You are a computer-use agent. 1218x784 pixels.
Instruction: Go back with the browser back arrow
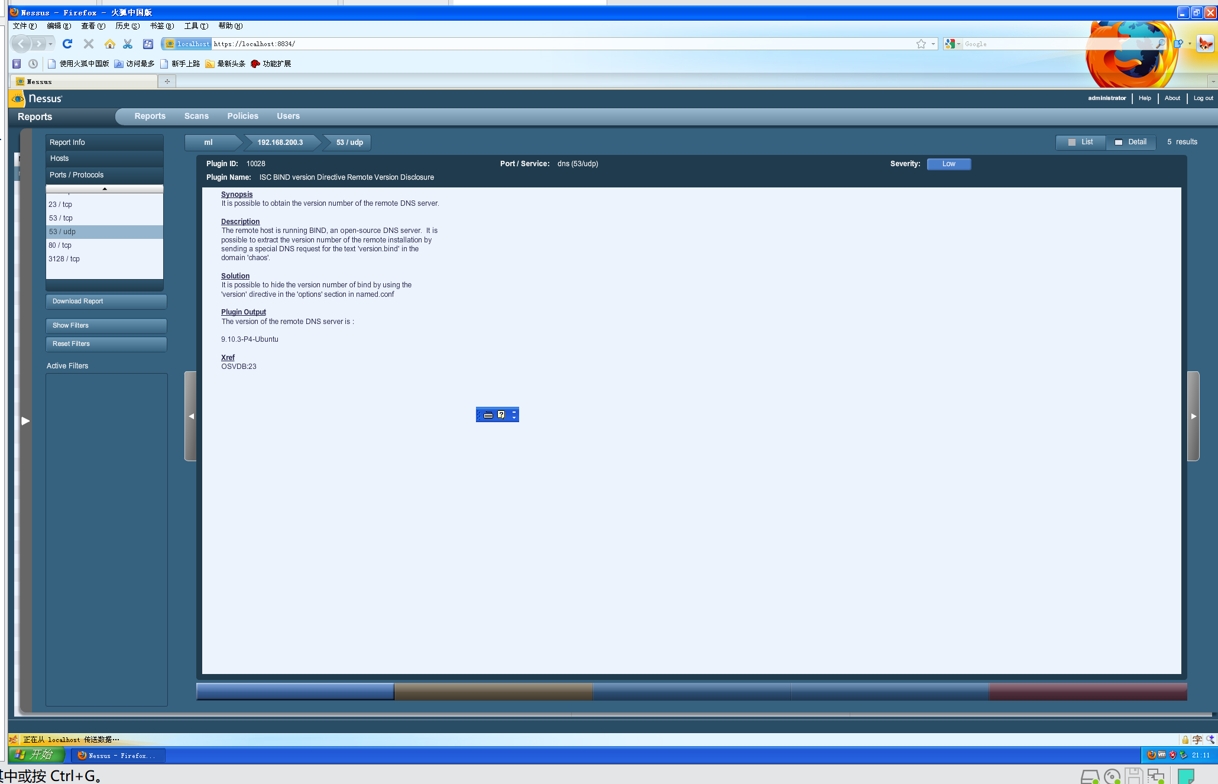(x=21, y=44)
